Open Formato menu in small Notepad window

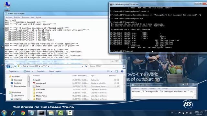click(x=152, y=89)
